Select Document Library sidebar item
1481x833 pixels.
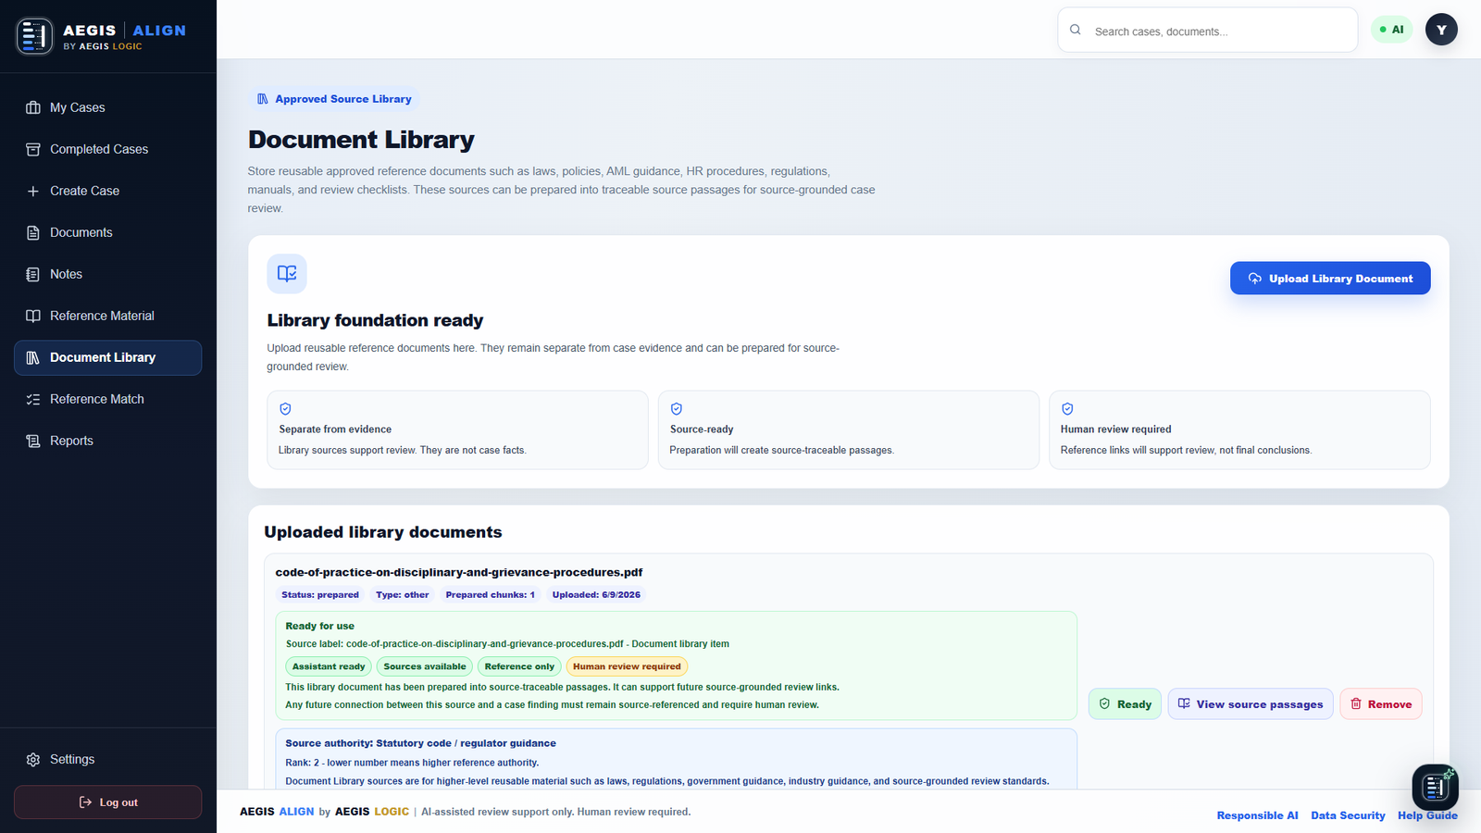[x=107, y=357]
